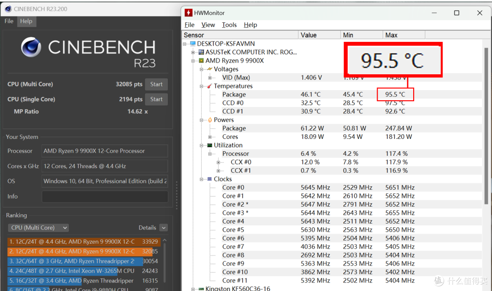This screenshot has width=492, height=291.
Task: Expand the Cores power entry
Action: coord(210,137)
